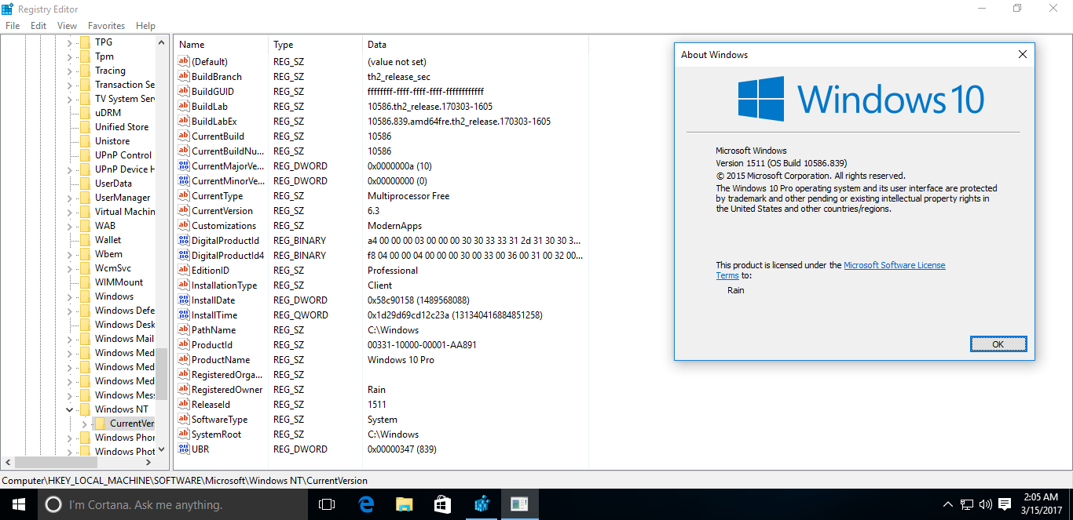Select the SystemRoot value name

(x=216, y=435)
